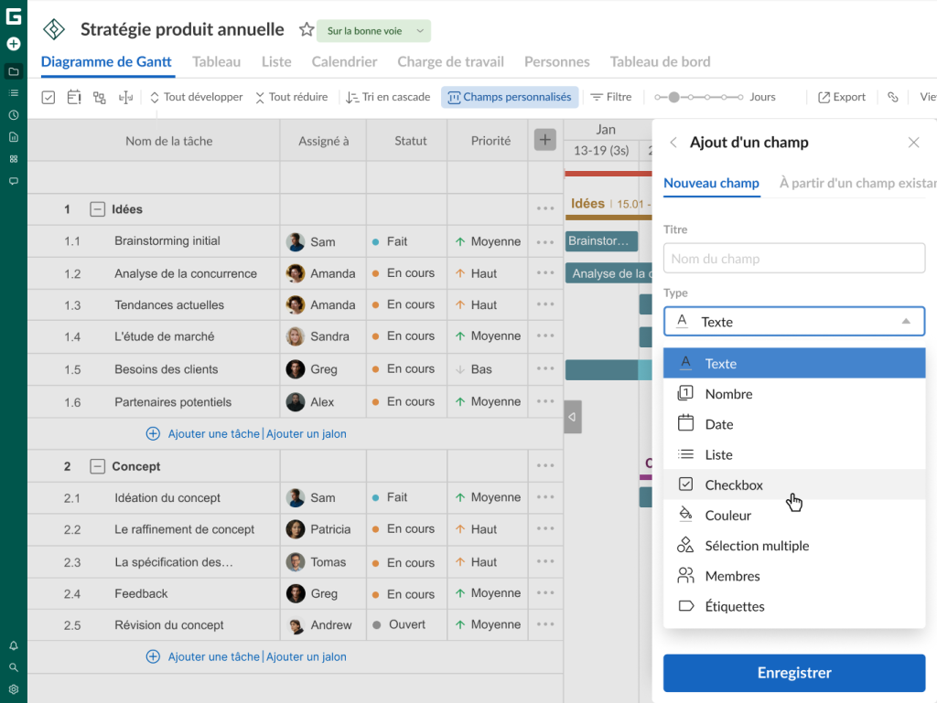Viewport: 937px width, 703px height.
Task: Switch to À partir d'un champ existant tab
Action: coord(858,183)
